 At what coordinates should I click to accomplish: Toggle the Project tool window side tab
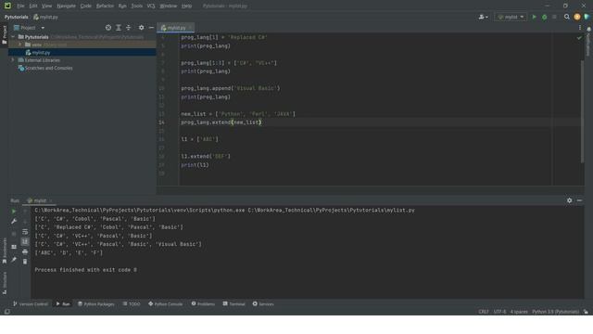[x=4, y=35]
